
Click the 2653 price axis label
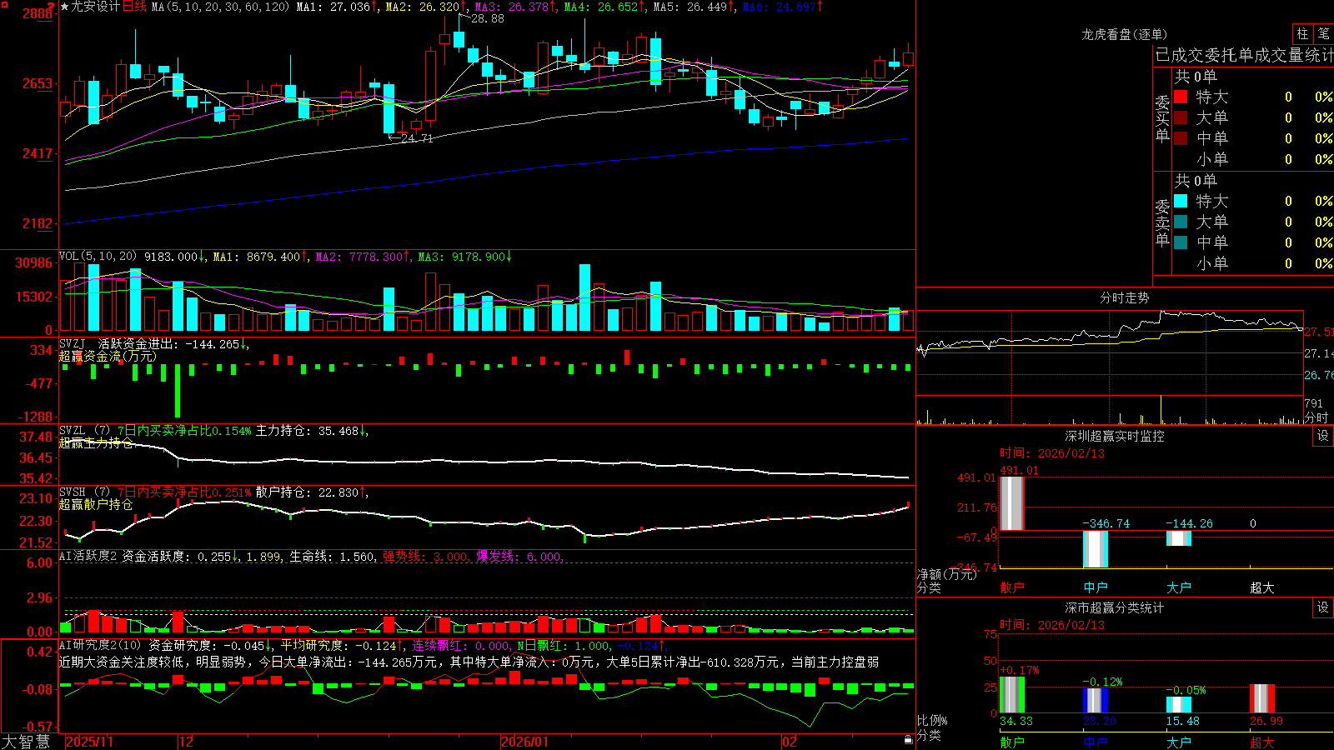37,83
